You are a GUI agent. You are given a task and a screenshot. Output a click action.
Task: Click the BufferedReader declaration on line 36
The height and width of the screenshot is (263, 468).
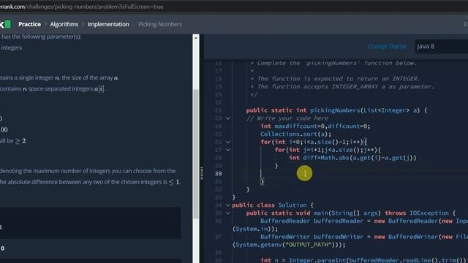point(364,221)
